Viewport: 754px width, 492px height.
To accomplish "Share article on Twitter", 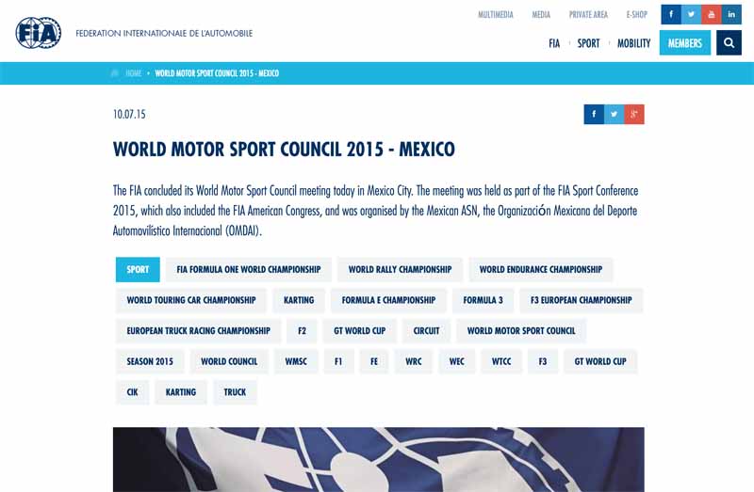I will (x=615, y=114).
